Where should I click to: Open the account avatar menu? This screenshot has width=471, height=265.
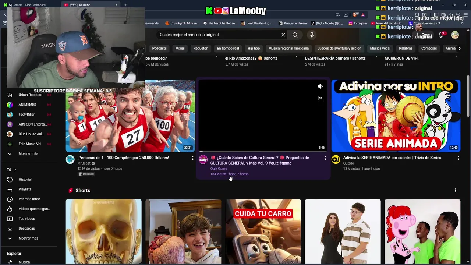[455, 35]
